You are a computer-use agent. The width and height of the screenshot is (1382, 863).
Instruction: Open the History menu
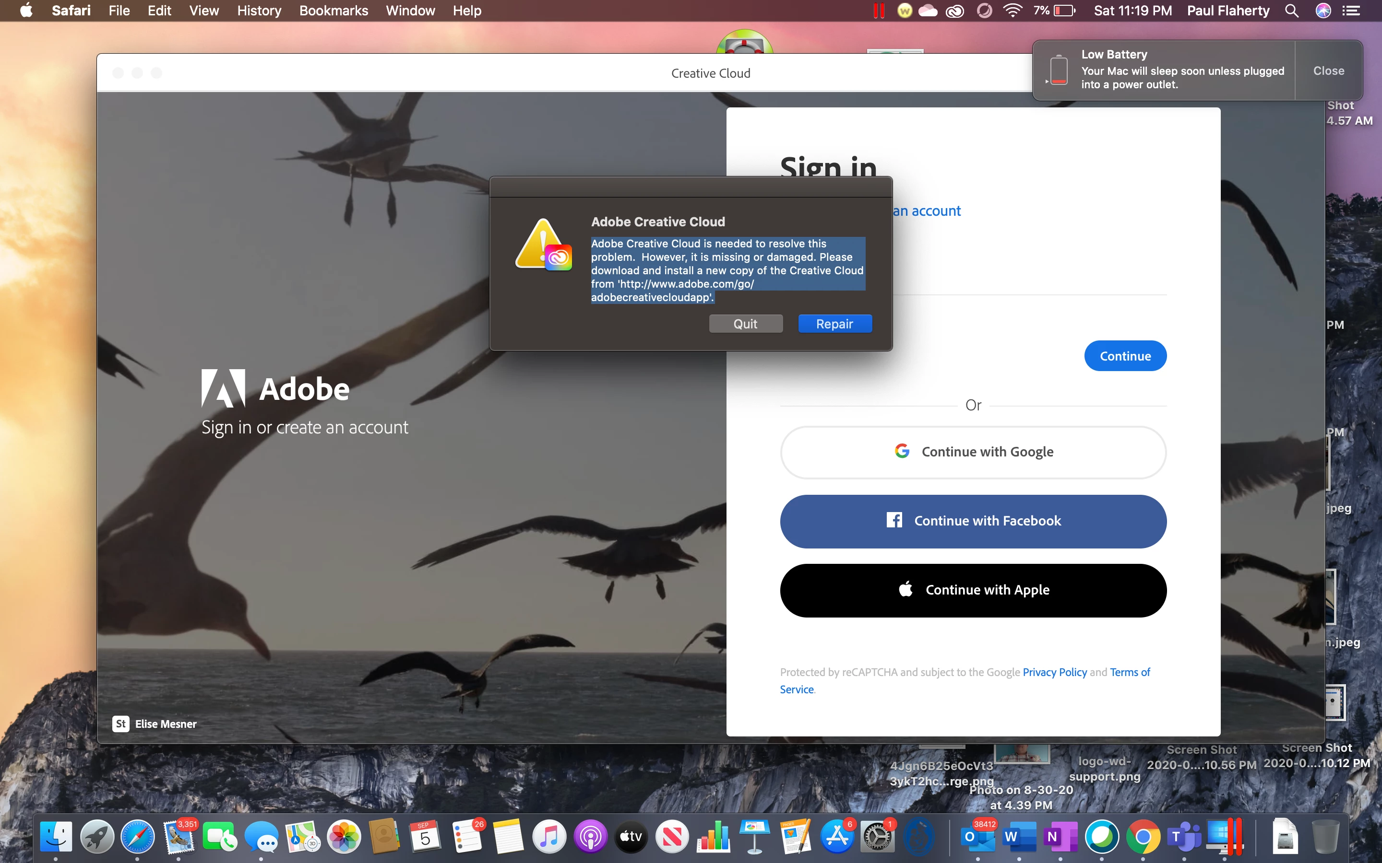pos(259,10)
